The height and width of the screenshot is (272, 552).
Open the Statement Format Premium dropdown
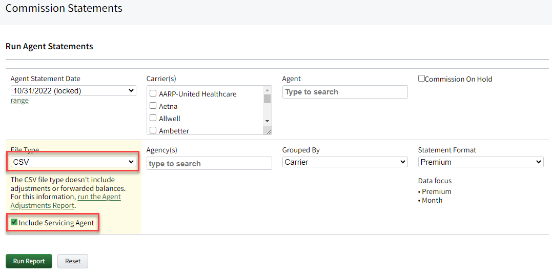(481, 162)
